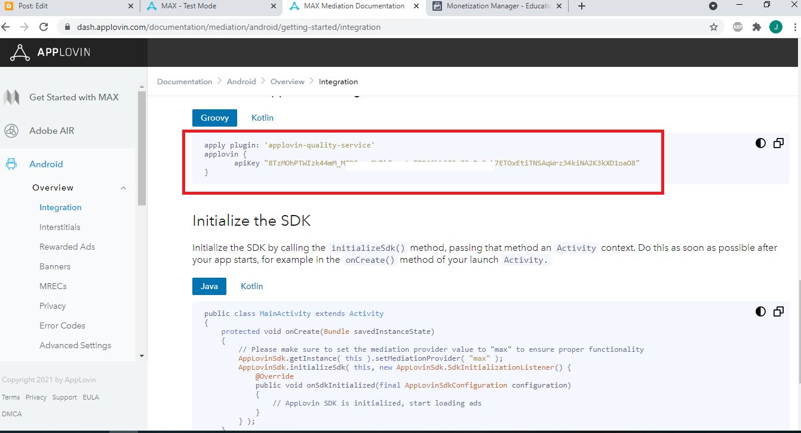Toggle dark theme on Java code block
This screenshot has width=801, height=433.
(x=760, y=311)
